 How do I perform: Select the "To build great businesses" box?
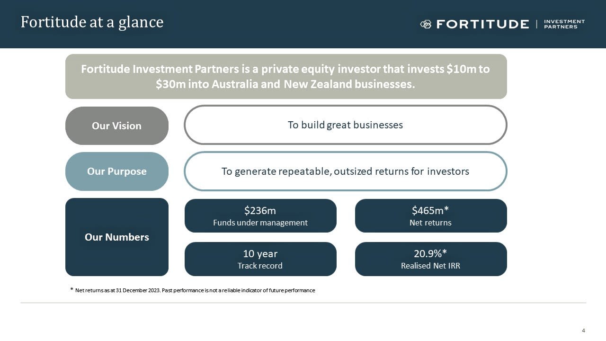pos(345,125)
